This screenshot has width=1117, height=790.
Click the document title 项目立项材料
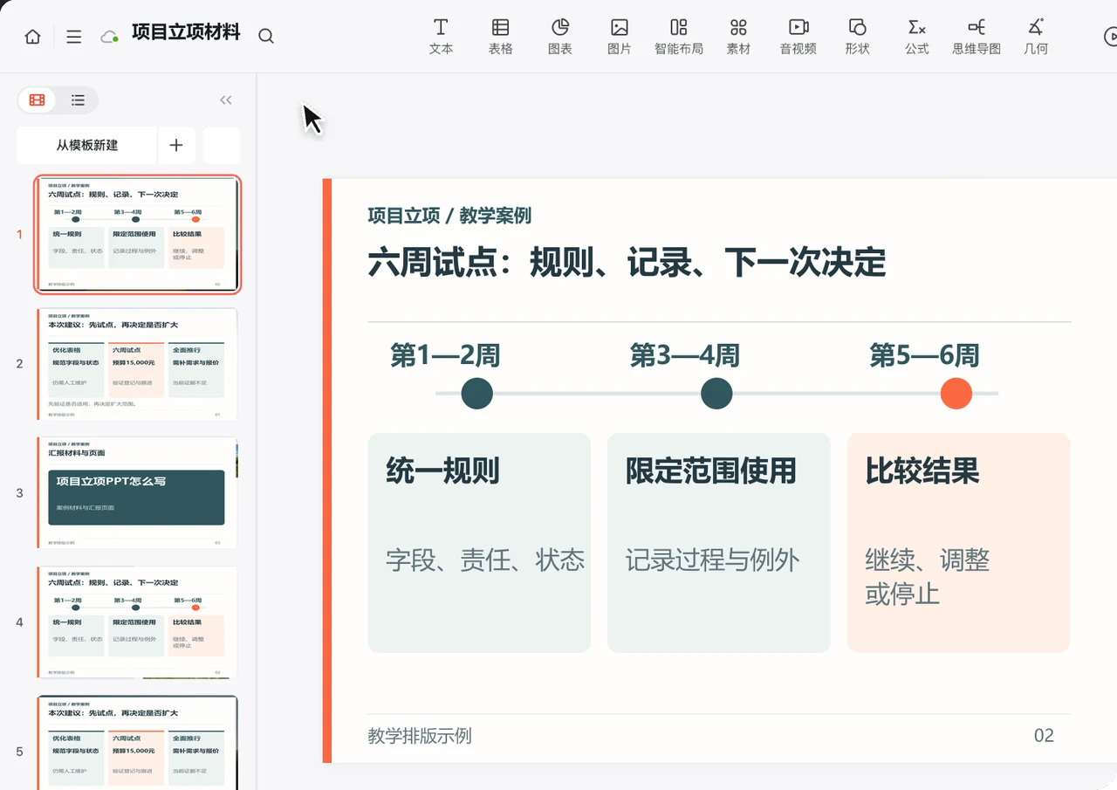(x=186, y=33)
